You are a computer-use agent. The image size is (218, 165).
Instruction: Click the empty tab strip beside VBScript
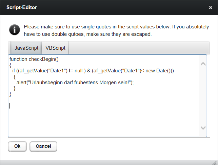pyautogui.click(x=139, y=48)
